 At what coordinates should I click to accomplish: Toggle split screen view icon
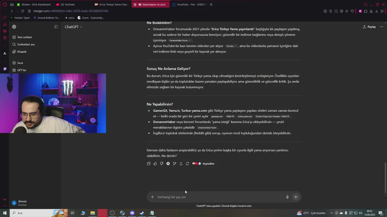pos(325,11)
